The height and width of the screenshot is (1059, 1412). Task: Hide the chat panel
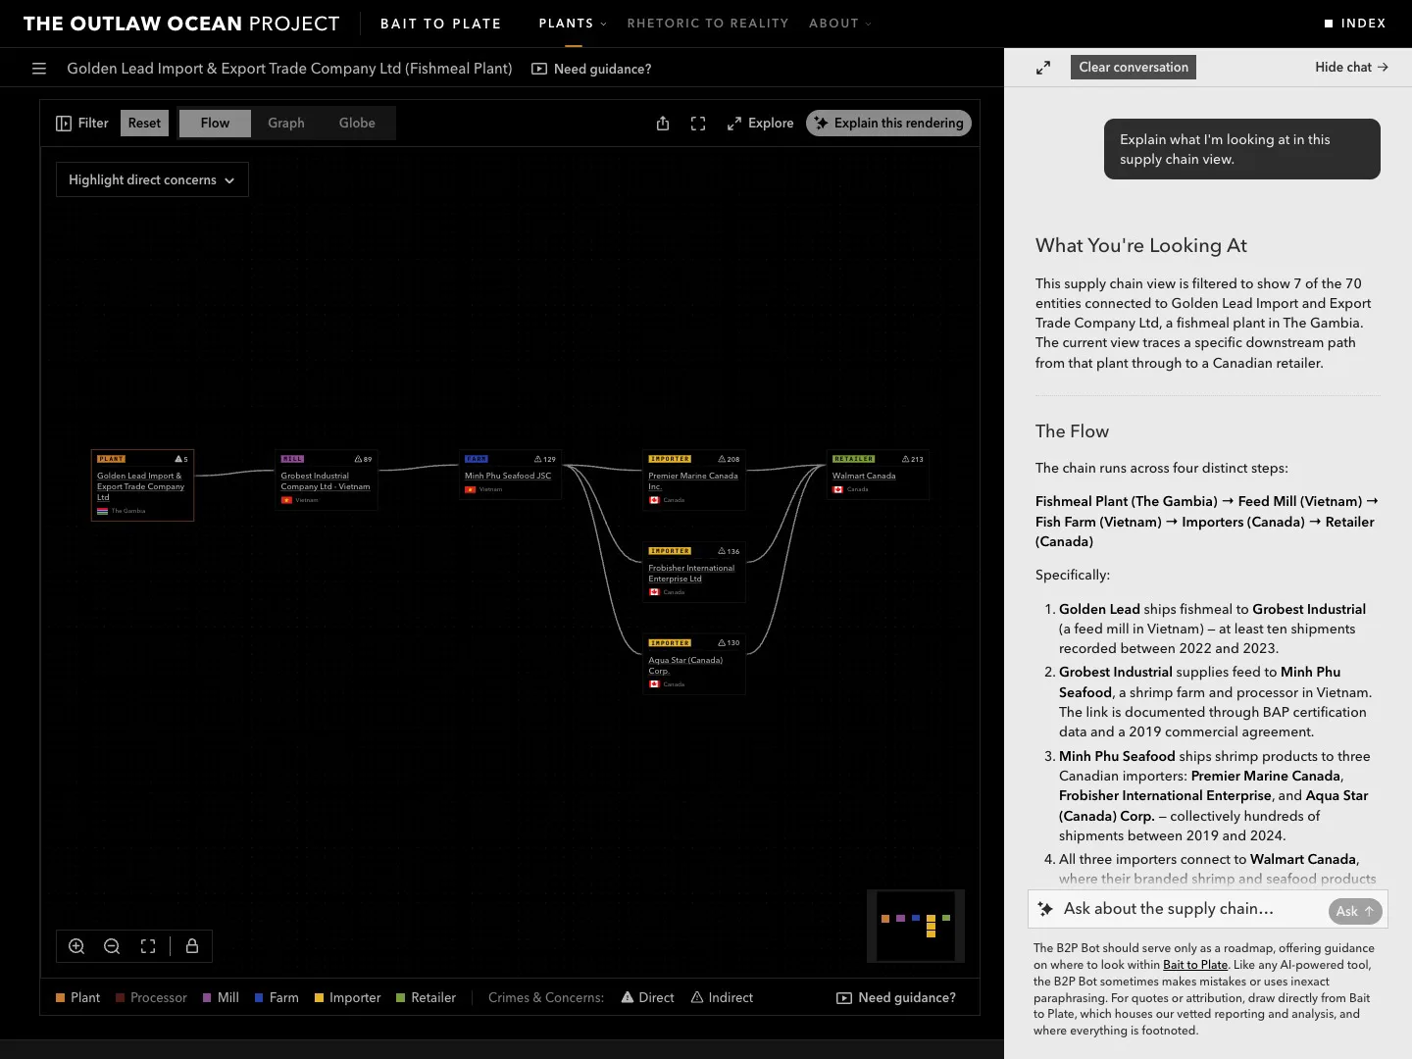pyautogui.click(x=1351, y=68)
